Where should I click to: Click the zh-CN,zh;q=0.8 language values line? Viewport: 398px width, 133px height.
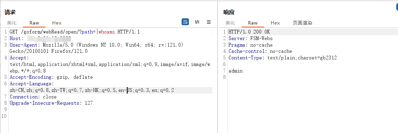point(92,91)
